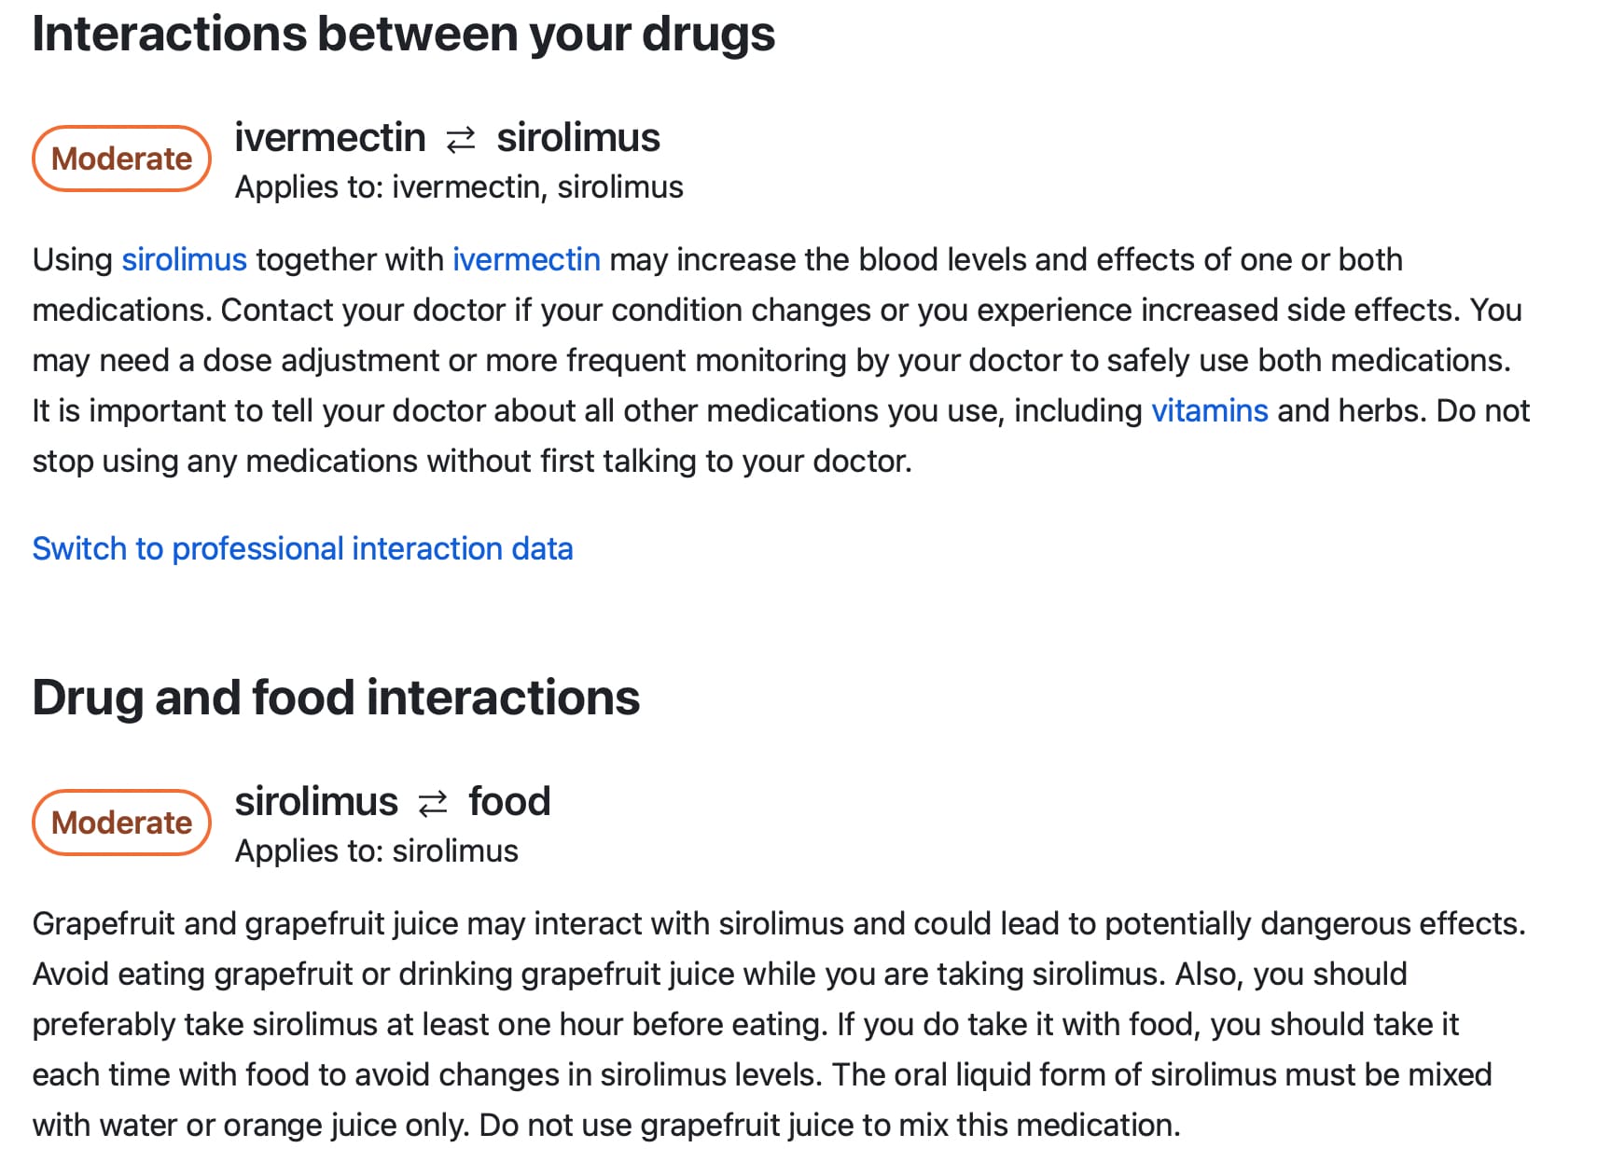The width and height of the screenshot is (1597, 1162).
Task: Click the Moderate badge beside sirolimus food
Action: click(x=121, y=823)
